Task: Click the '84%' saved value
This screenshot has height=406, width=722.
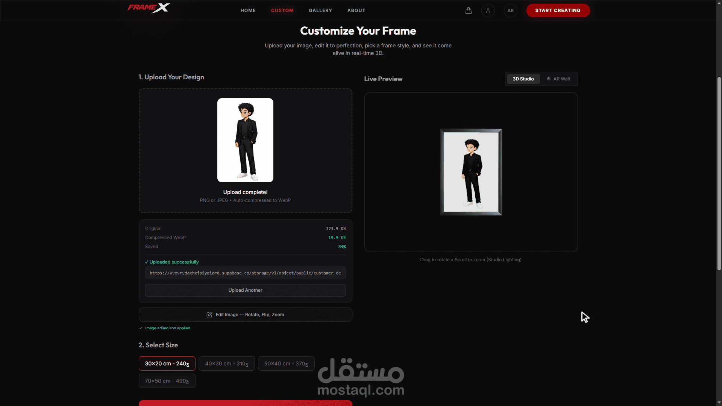Action: point(342,247)
